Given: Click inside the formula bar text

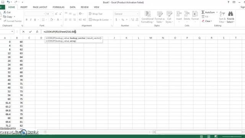Looking at the screenshot, I should point(60,32).
